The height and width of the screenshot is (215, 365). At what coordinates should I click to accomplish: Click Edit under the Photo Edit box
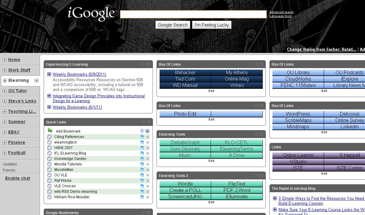coord(211,119)
